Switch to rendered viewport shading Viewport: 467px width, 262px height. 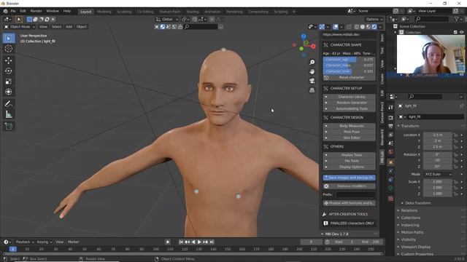coord(374,27)
